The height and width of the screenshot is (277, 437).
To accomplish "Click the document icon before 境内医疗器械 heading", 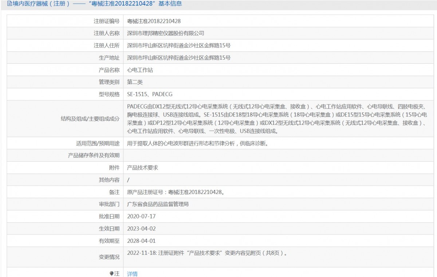I will point(9,4).
